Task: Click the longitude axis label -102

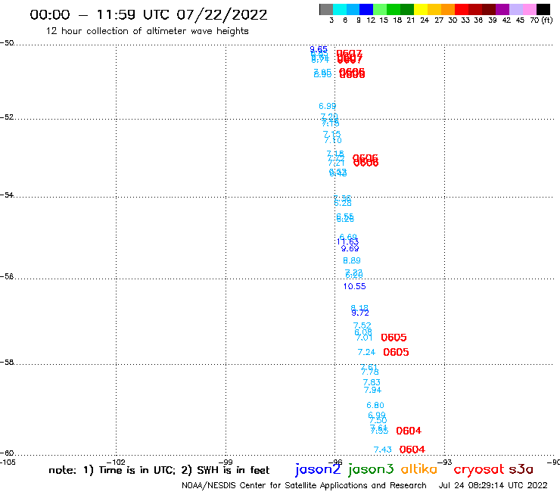Action: (116, 462)
